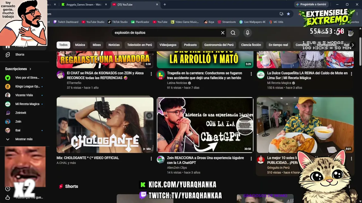Select the Podcasts filter chip
The image size is (362, 203).
click(190, 45)
